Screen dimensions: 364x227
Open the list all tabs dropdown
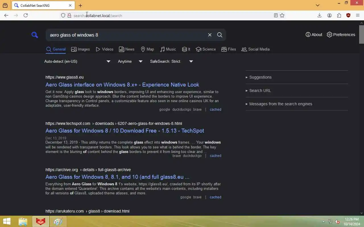318,5
